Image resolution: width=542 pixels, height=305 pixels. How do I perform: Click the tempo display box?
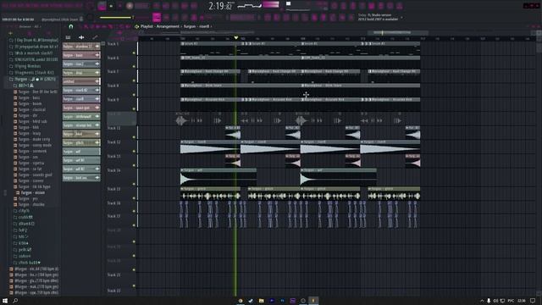[141, 6]
